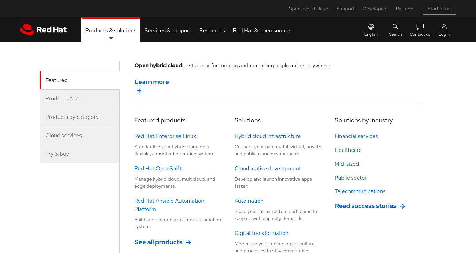Collapse the Products & solutions menu

pos(111,30)
